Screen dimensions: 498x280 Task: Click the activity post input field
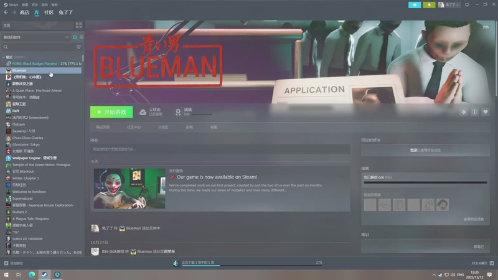pos(220,149)
